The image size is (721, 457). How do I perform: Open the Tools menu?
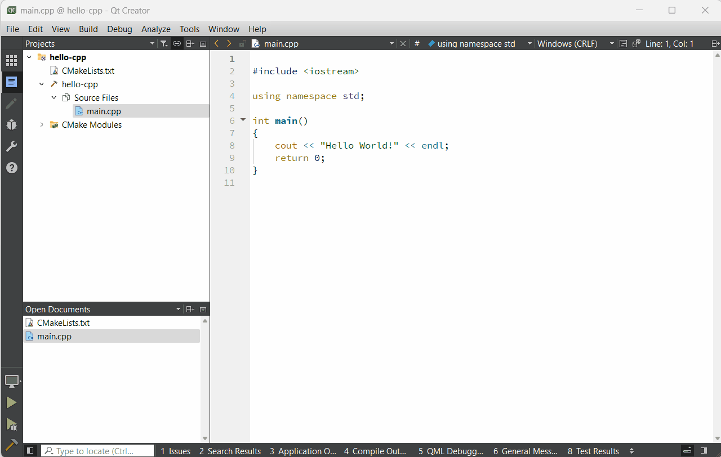click(x=189, y=29)
